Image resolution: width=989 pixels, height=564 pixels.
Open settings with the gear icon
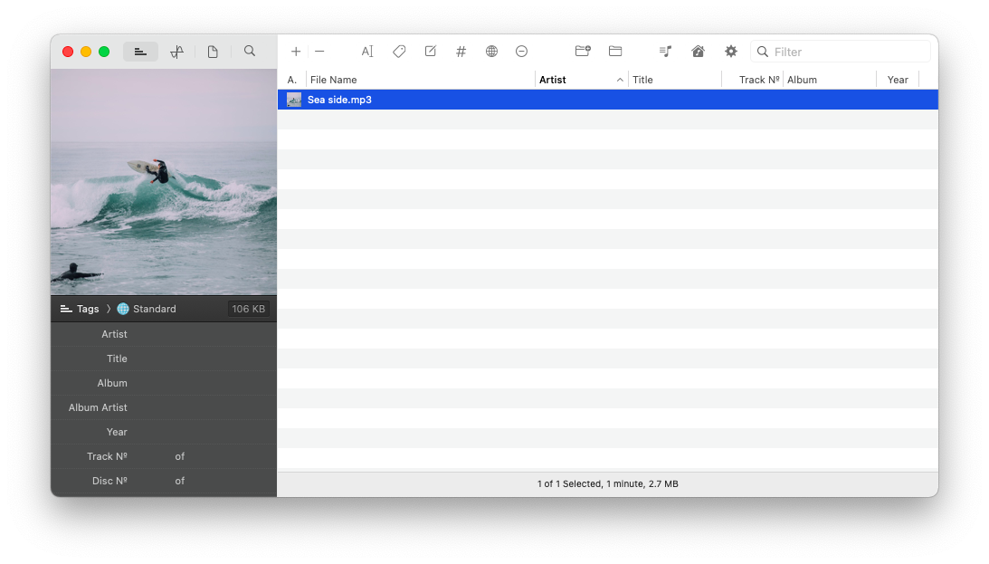[x=730, y=52]
